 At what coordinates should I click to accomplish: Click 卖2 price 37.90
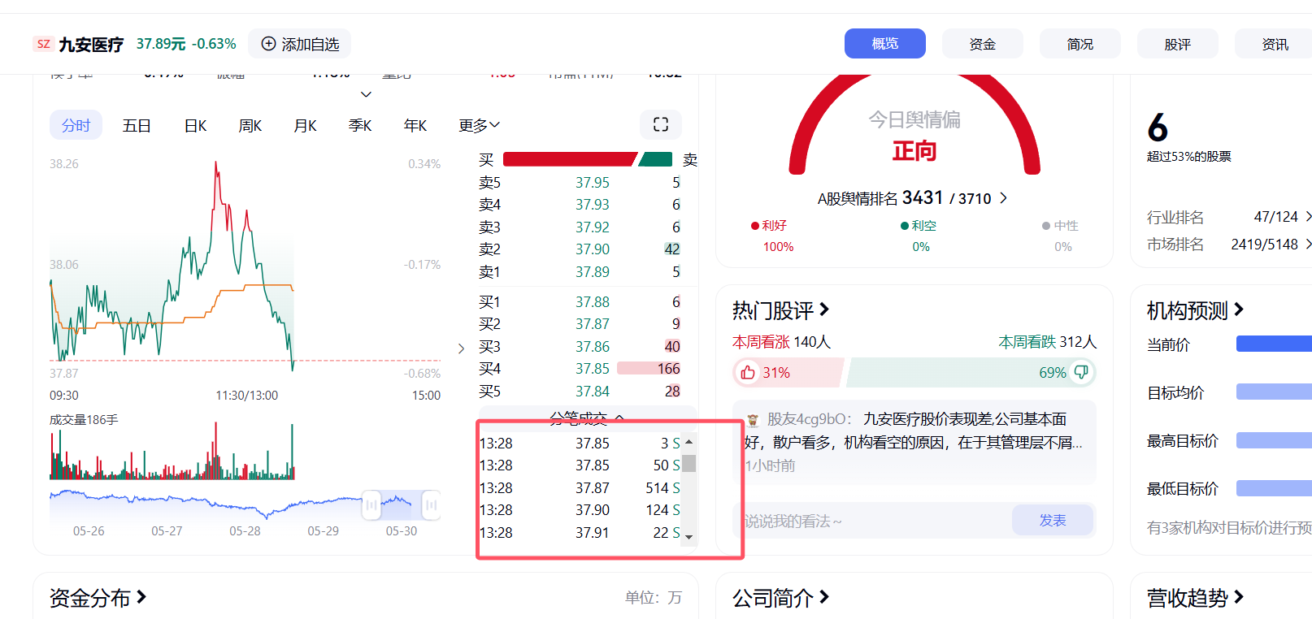593,249
